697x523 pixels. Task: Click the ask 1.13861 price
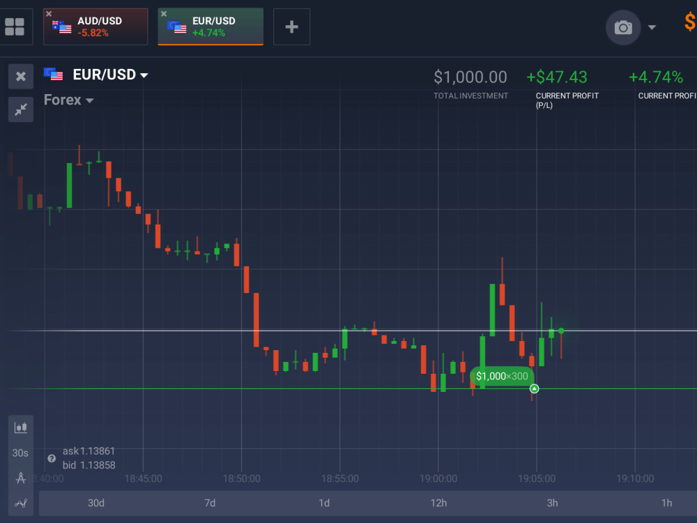pyautogui.click(x=89, y=451)
